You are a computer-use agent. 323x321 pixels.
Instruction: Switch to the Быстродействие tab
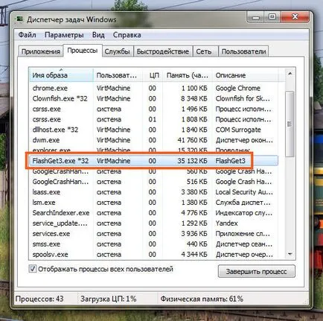(x=163, y=51)
